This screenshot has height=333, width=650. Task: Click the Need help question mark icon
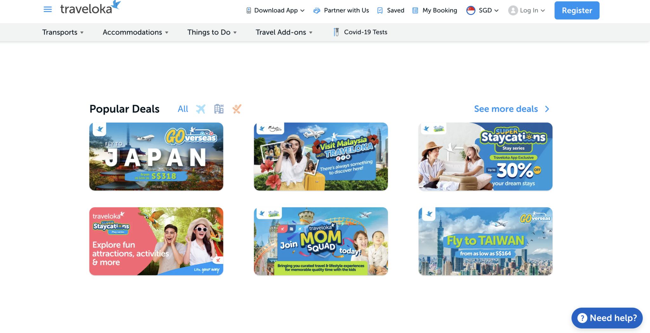582,318
